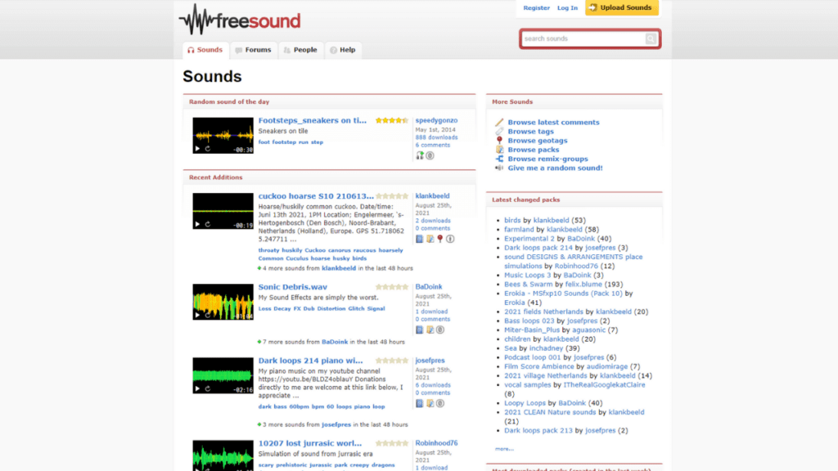The width and height of the screenshot is (838, 471).
Task: Click the geotag pin icon under cuckoo hoarse sound
Action: 439,239
